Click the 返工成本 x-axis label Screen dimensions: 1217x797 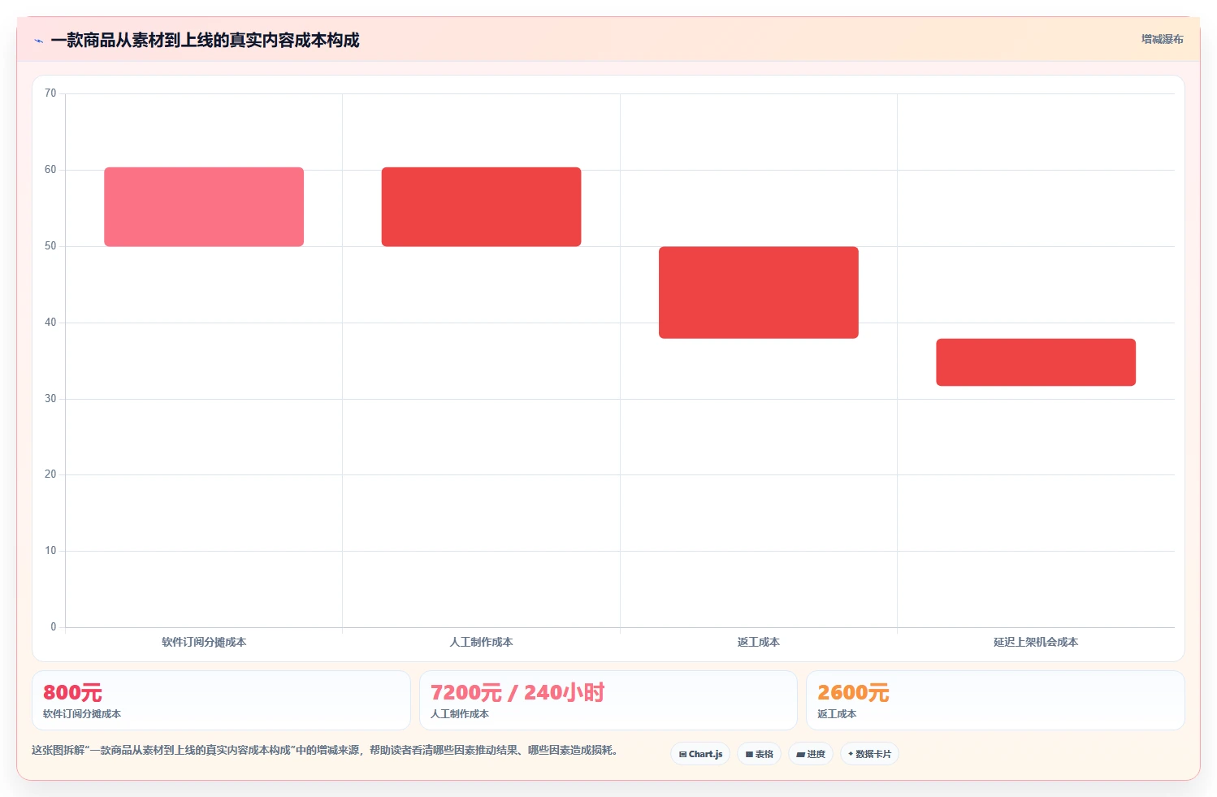[x=759, y=642]
